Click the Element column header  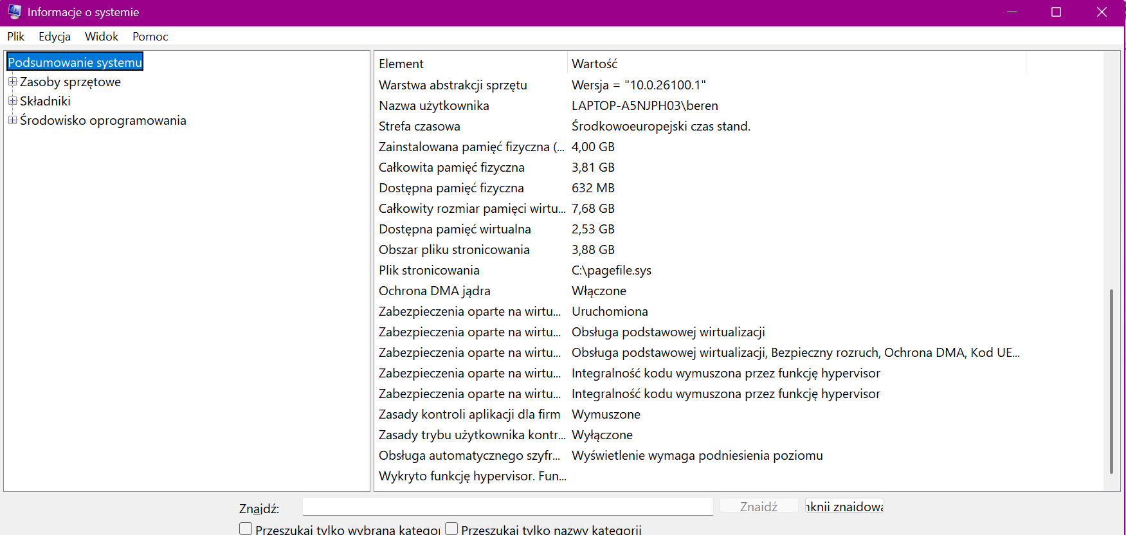(x=471, y=64)
